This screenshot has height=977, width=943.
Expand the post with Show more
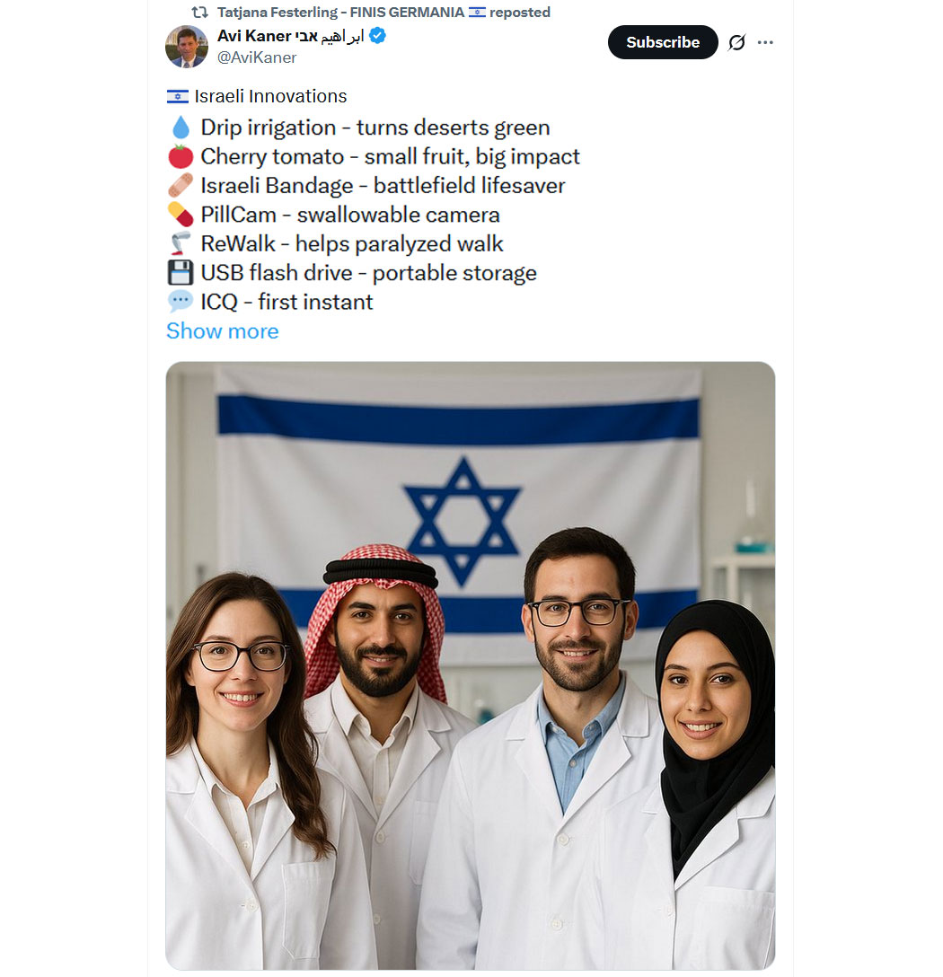pyautogui.click(x=223, y=330)
